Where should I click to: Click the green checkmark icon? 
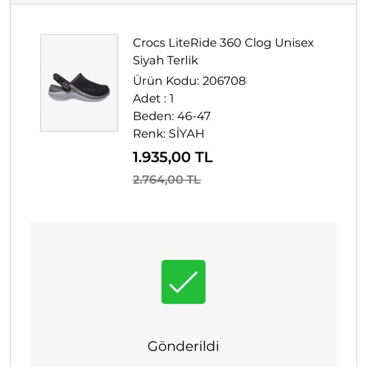pyautogui.click(x=183, y=282)
